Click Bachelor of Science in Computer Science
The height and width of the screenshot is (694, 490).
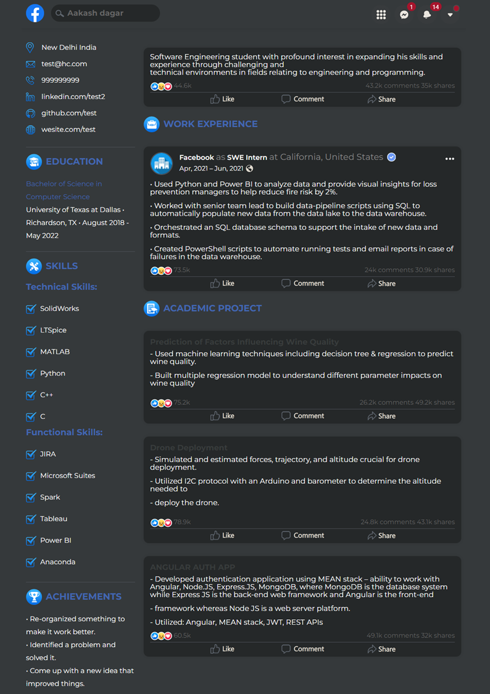pos(64,190)
